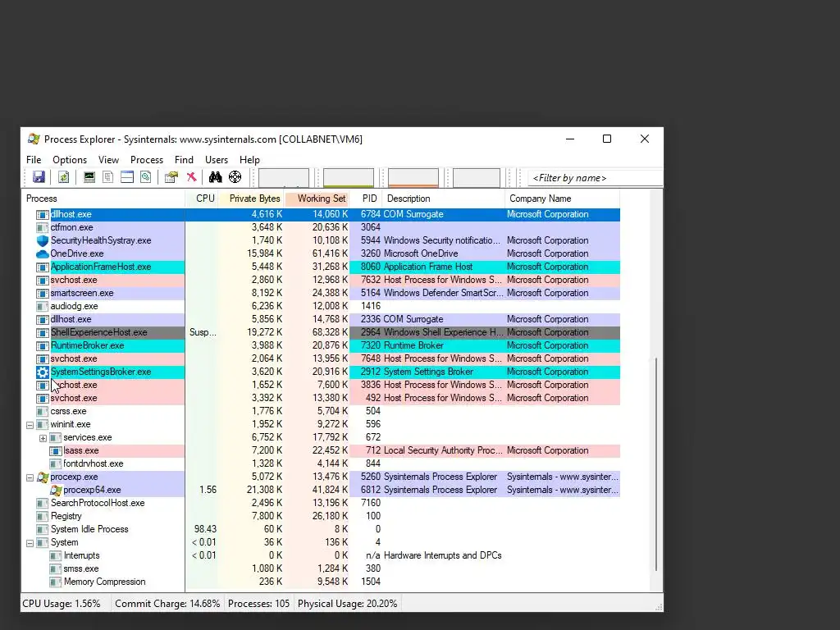Screen dimensions: 840x630
Task: Select the Interrupts row
Action: (x=321, y=555)
